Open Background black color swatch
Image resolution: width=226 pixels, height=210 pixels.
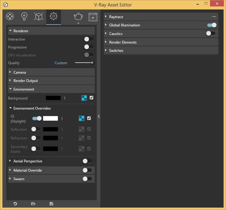click(53, 98)
